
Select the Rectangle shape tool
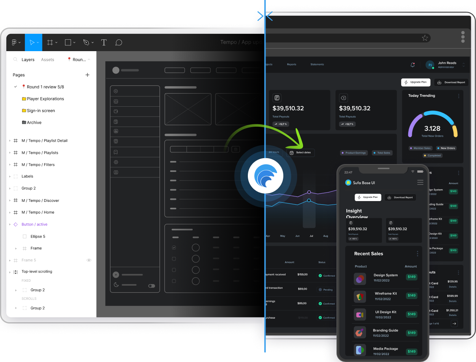pyautogui.click(x=68, y=42)
